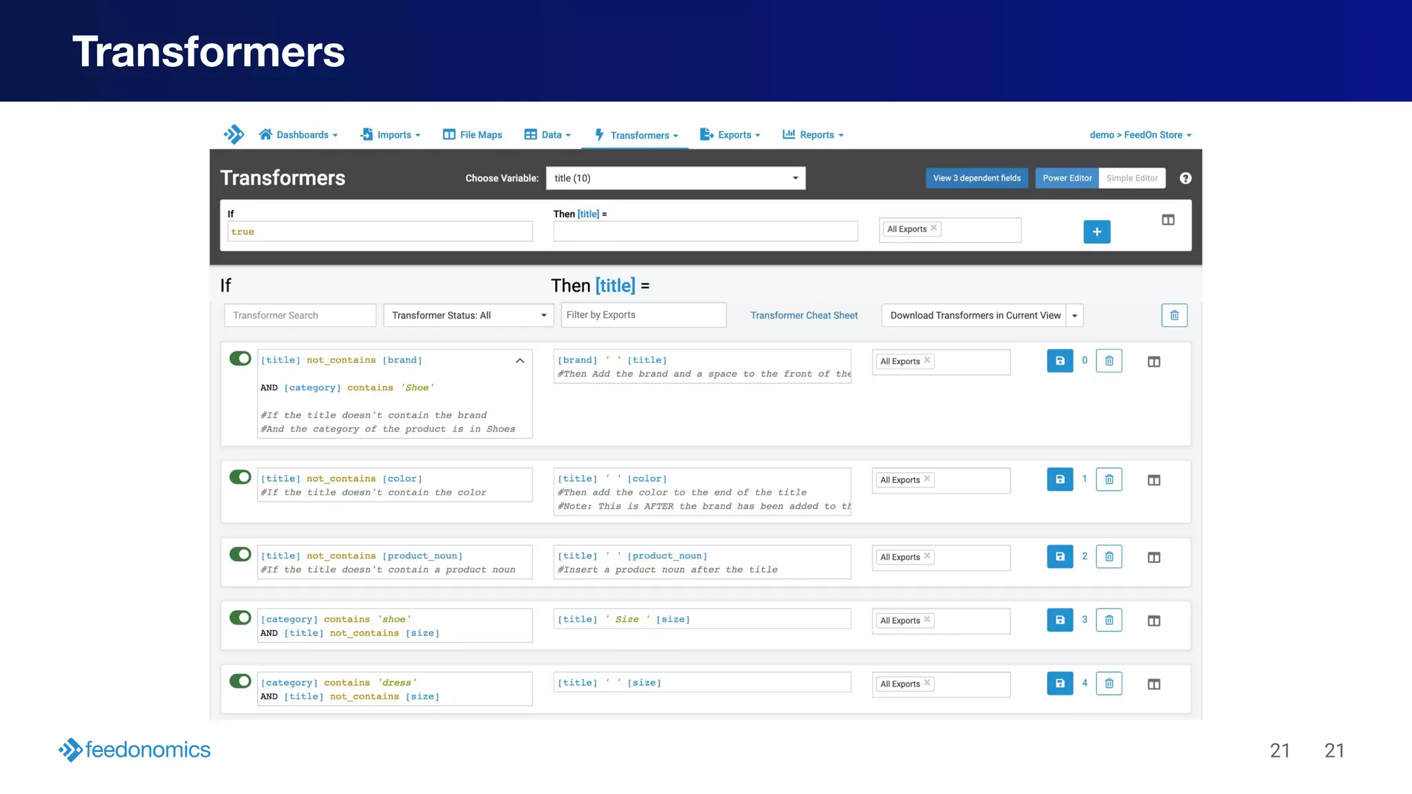Viewport: 1412px width, 794px height.
Task: Click trash icon beside Download Transformers dropdown
Action: [x=1174, y=316]
